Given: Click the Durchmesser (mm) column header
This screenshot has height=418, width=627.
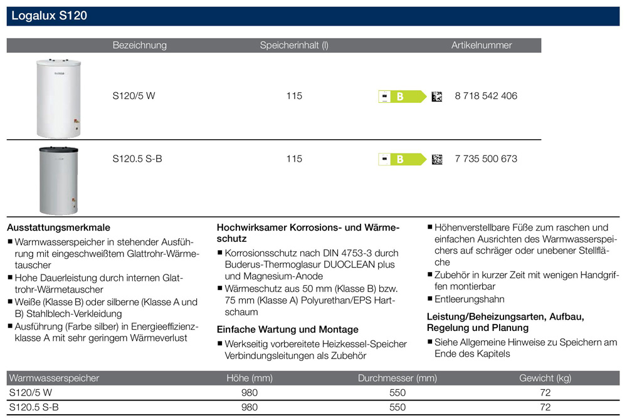Looking at the screenshot, I should 397,378.
